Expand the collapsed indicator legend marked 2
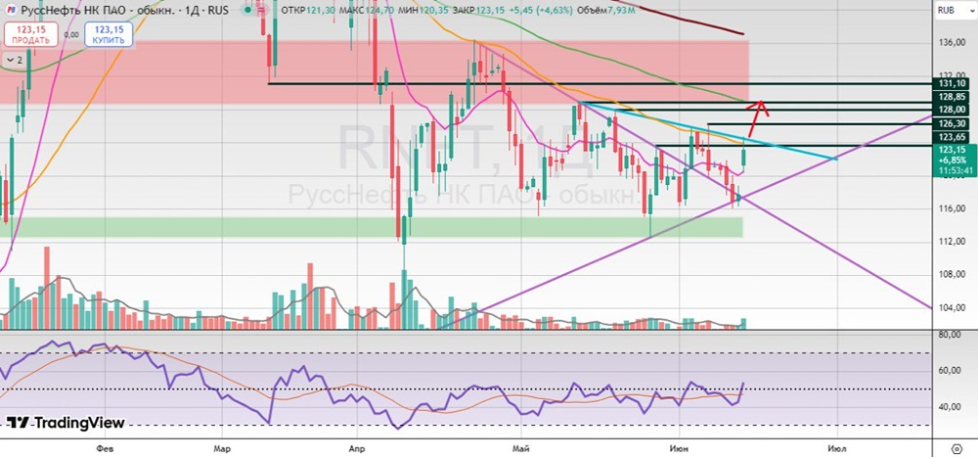Screen dimensions: 978x457 click(x=13, y=61)
